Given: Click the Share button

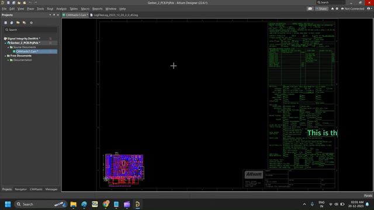Looking at the screenshot, I should pyautogui.click(x=321, y=9).
